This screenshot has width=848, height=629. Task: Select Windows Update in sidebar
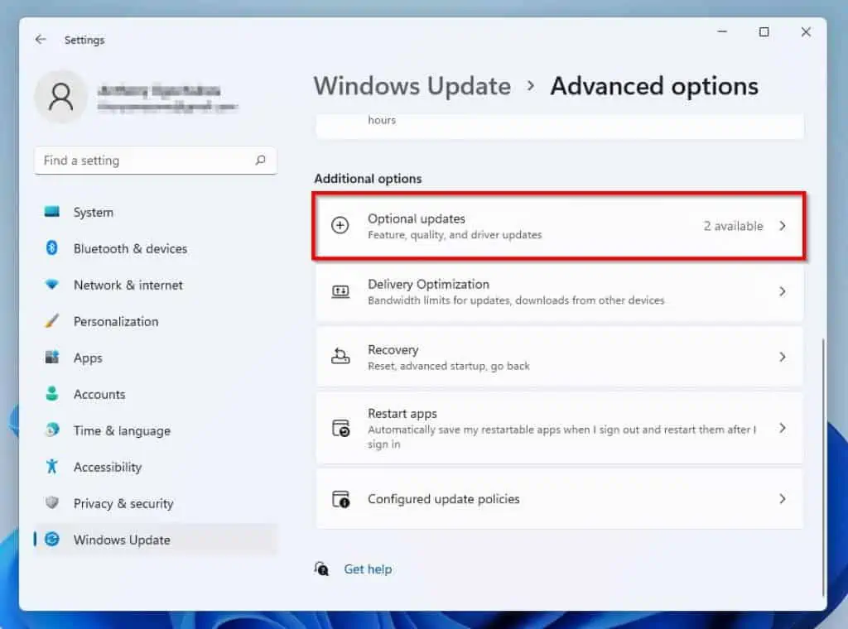156,540
